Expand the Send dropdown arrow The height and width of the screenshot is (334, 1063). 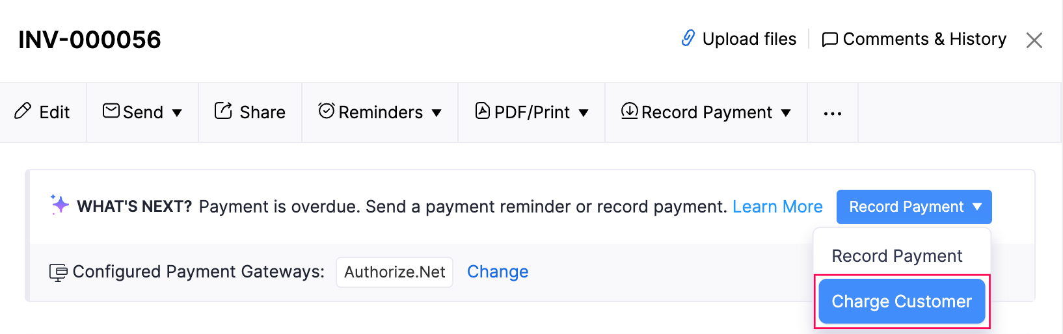click(177, 113)
